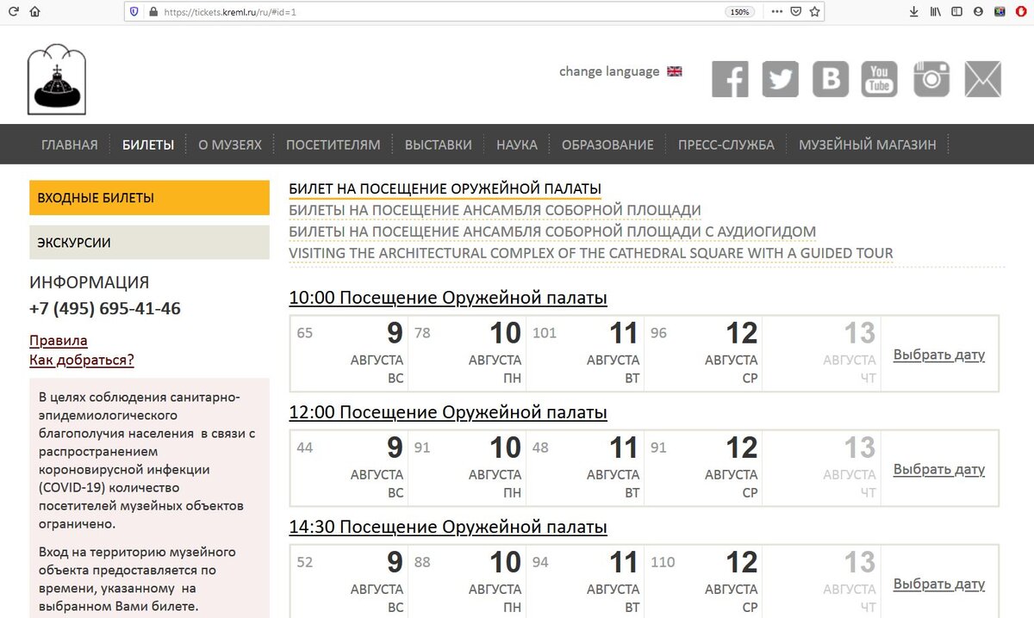Select Соборной площади С АУДИОГИДОМ tickets link

click(552, 232)
